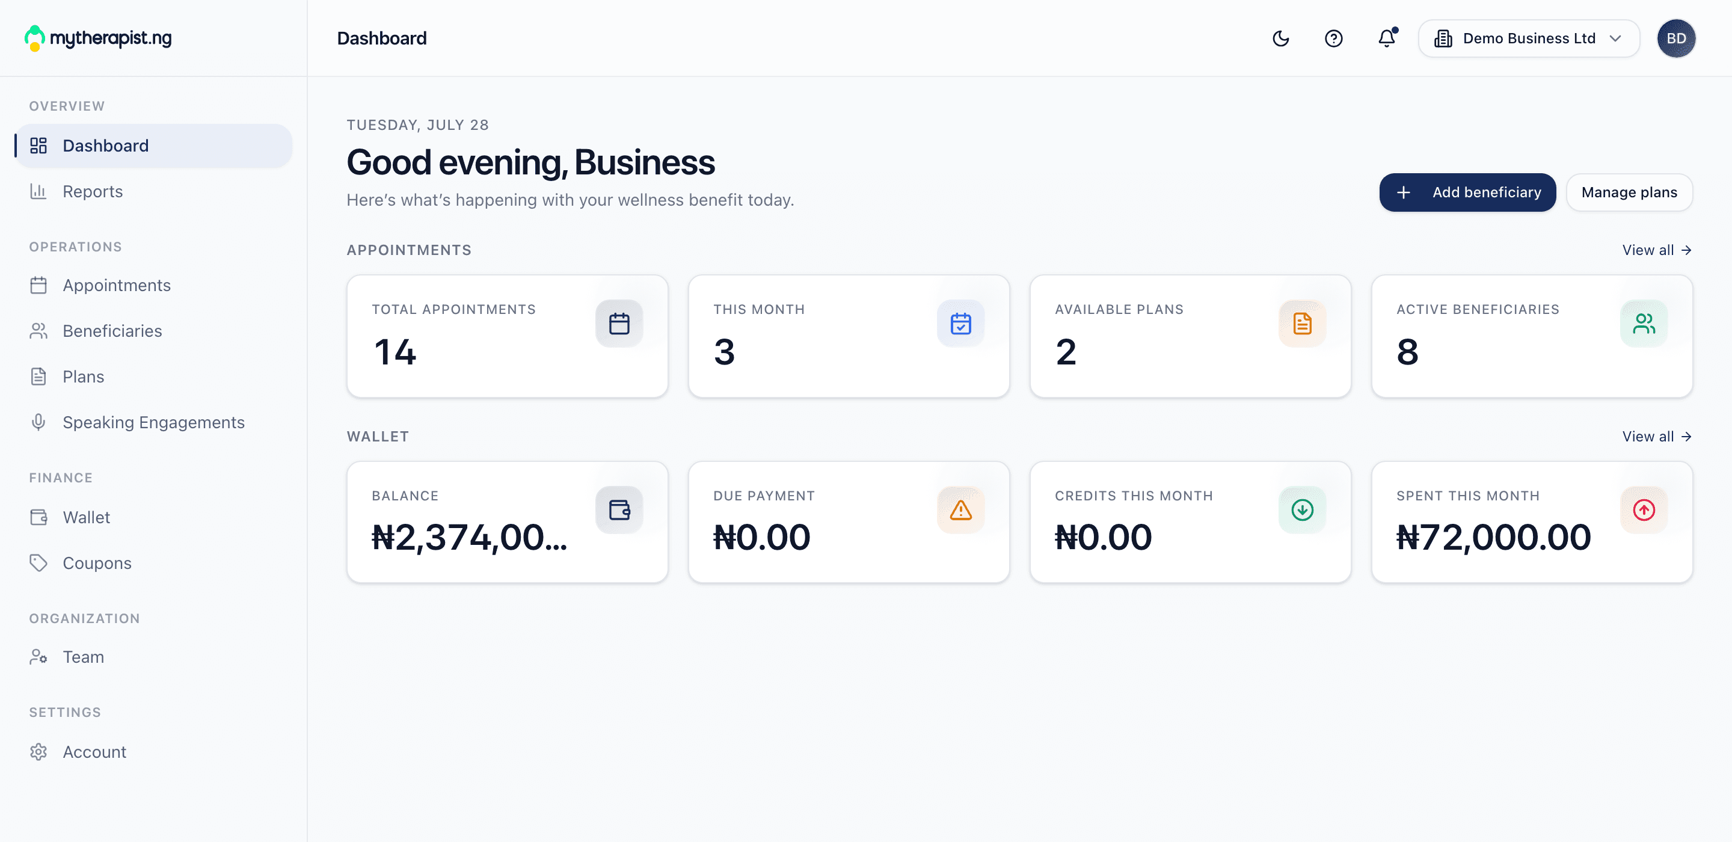The height and width of the screenshot is (842, 1732).
Task: Click the Dashboard page title in header
Action: 381,38
